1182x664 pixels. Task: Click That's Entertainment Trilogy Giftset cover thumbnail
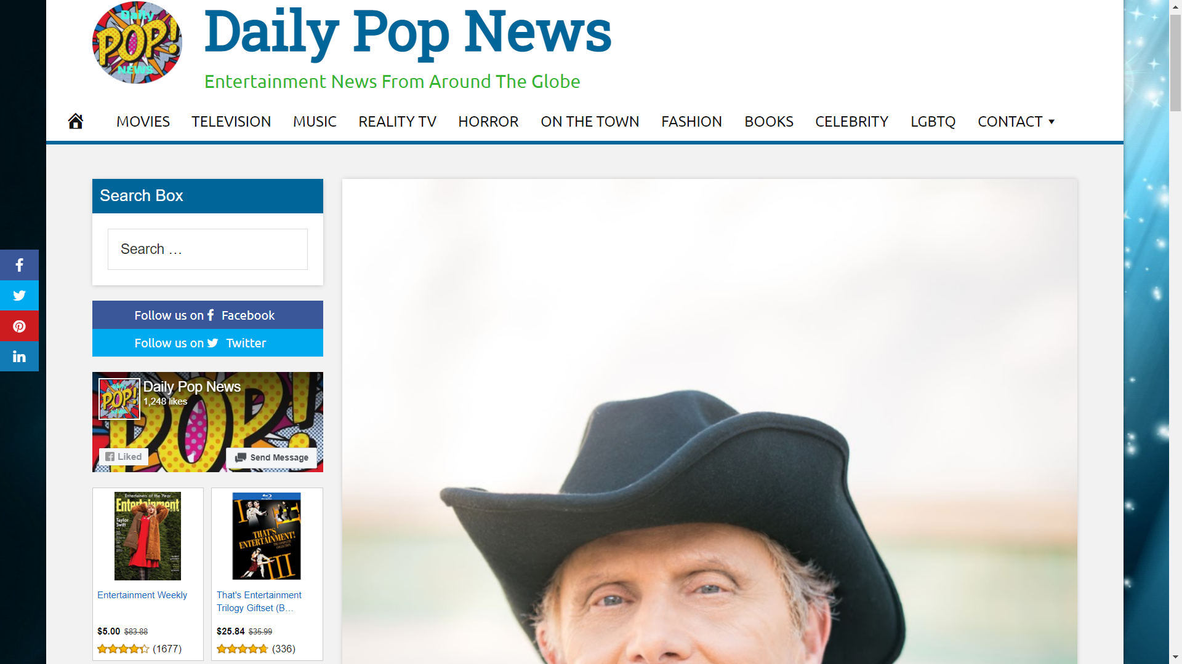tap(267, 536)
